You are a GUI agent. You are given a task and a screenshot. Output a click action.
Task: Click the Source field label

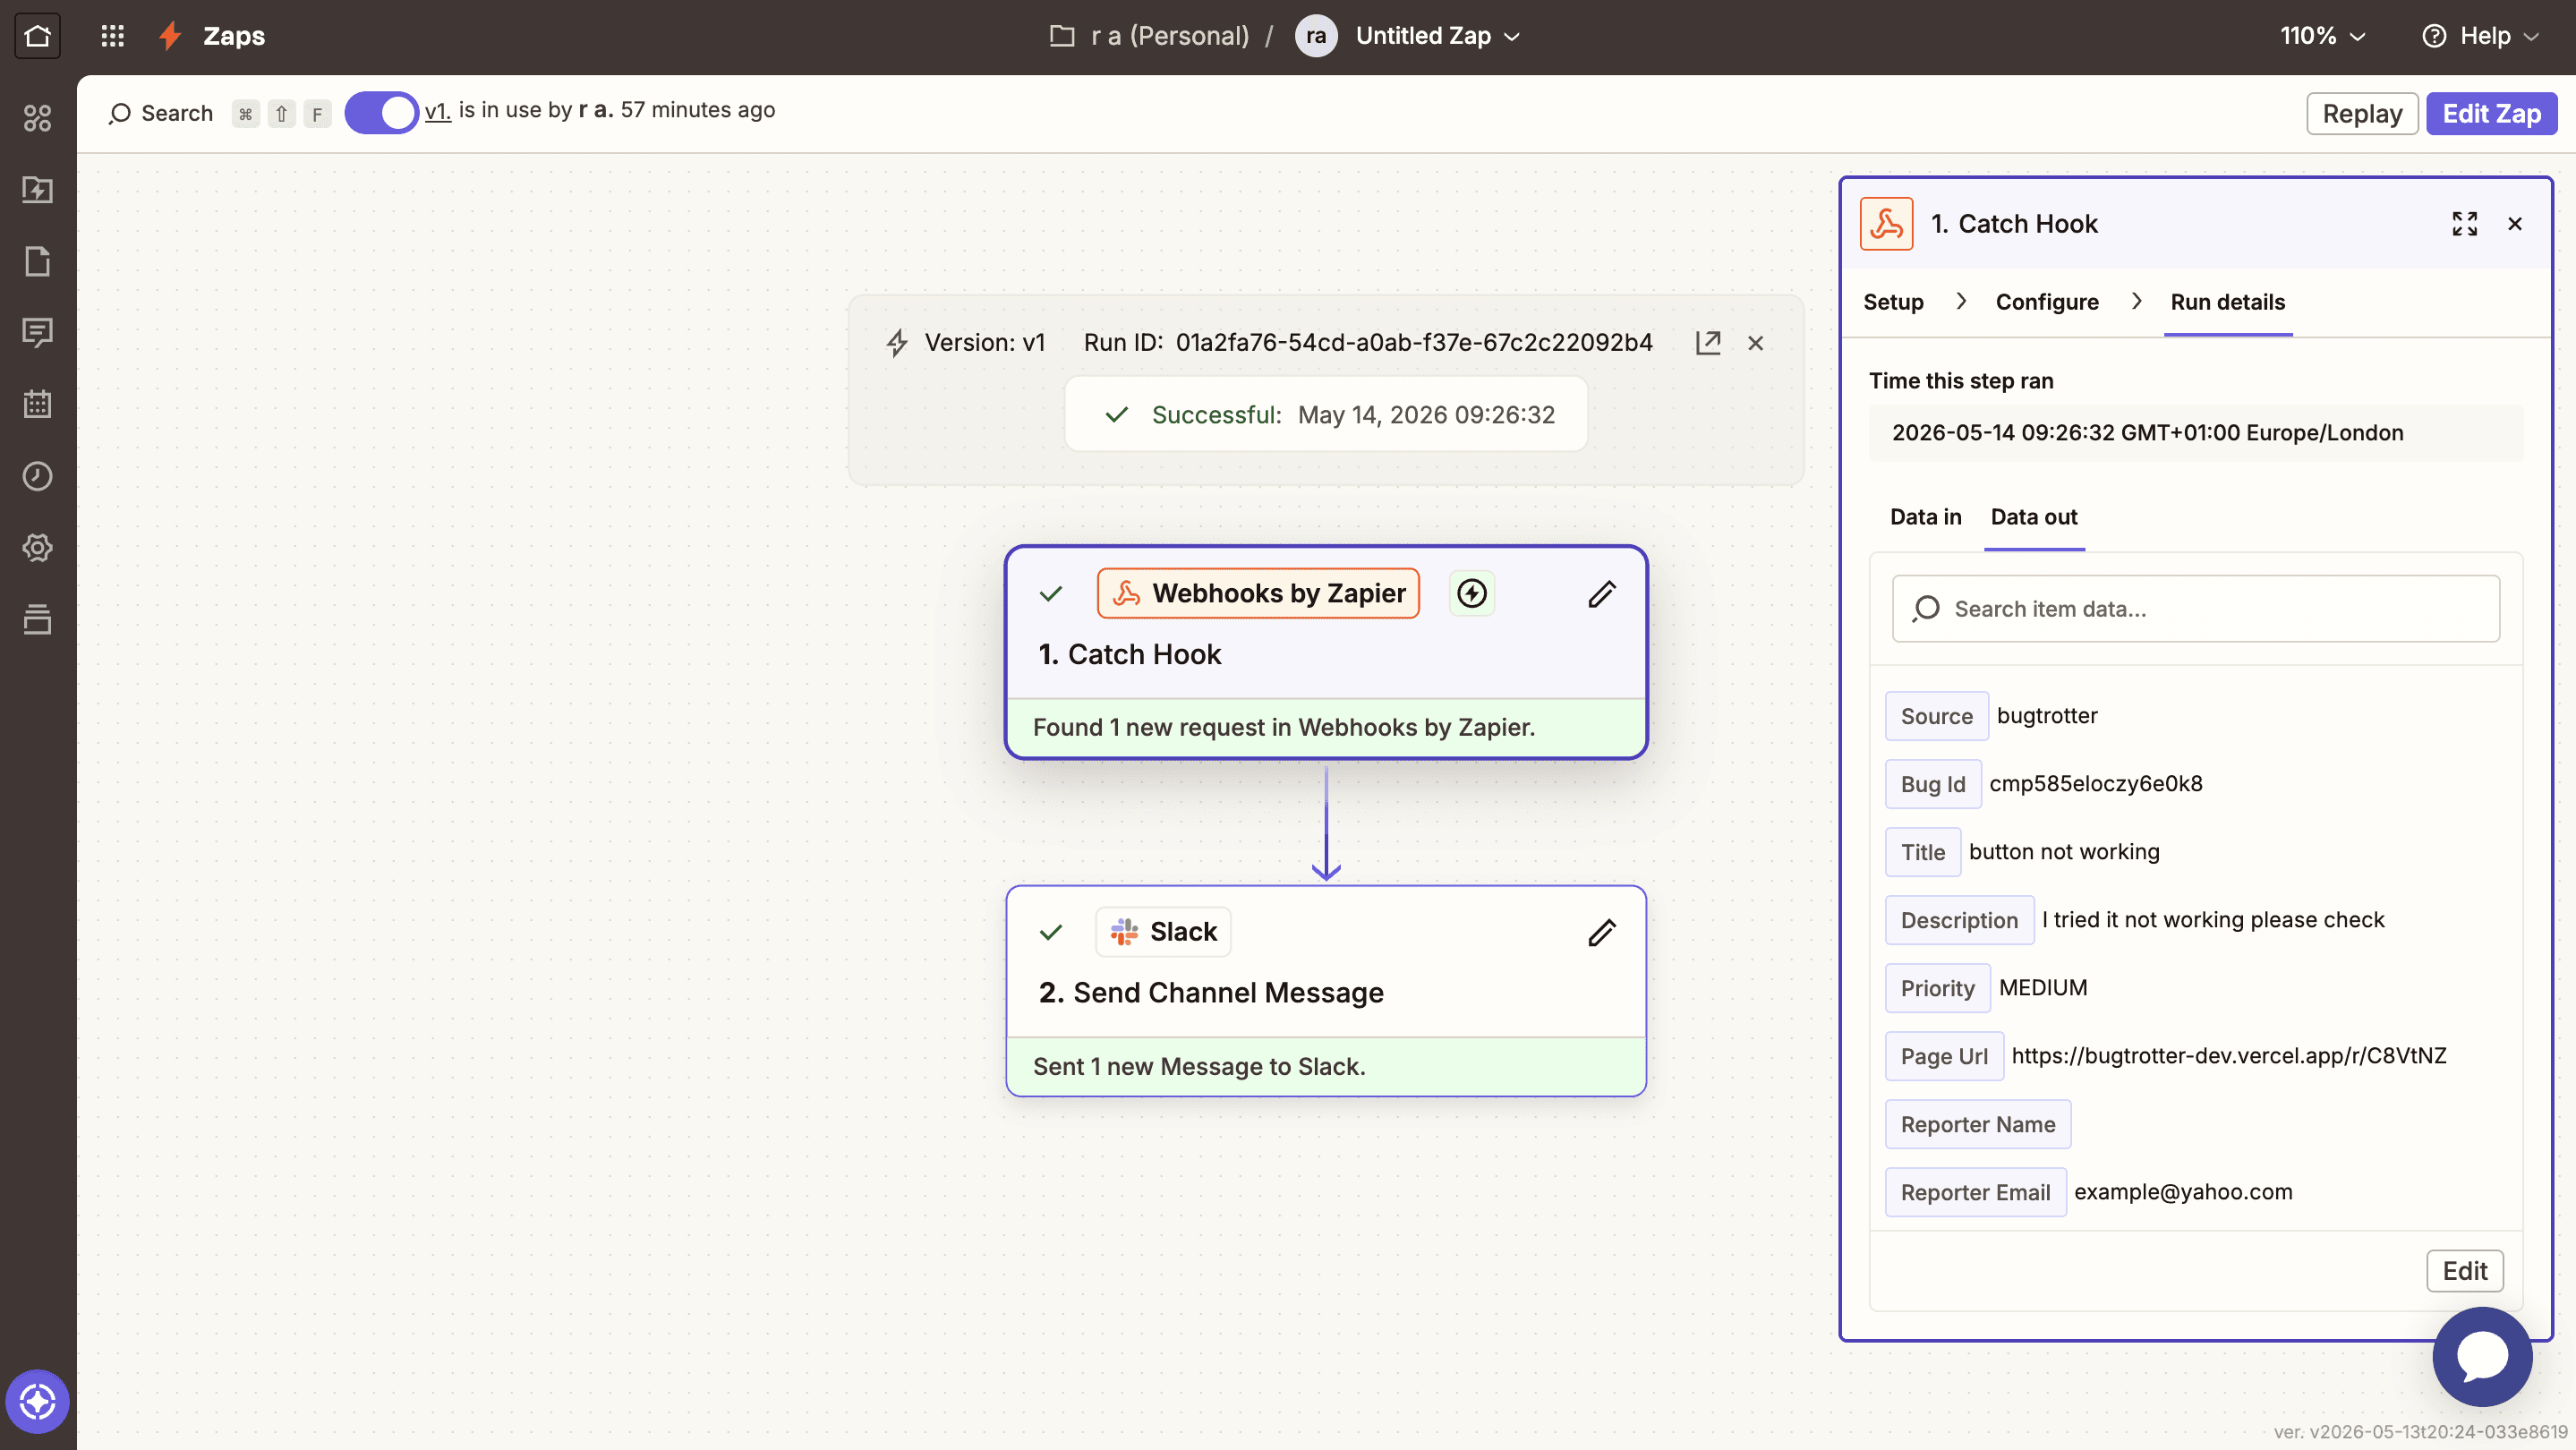tap(1936, 716)
